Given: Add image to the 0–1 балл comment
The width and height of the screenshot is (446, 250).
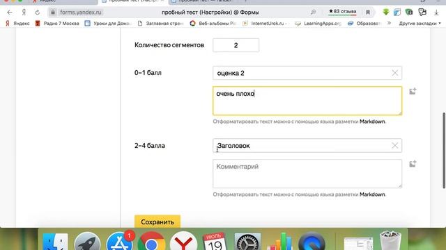Looking at the screenshot, I should 413,91.
